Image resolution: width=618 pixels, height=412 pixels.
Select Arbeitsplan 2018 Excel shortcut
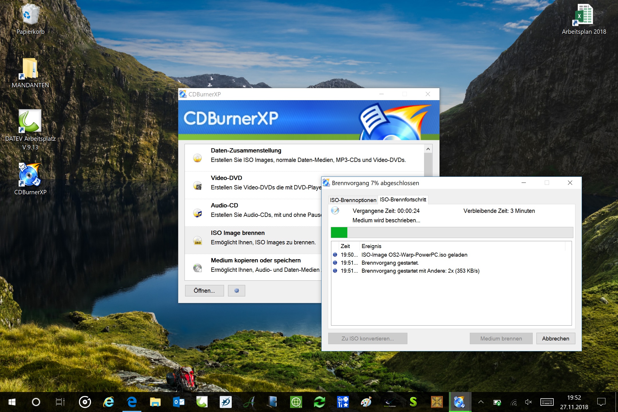tap(584, 19)
